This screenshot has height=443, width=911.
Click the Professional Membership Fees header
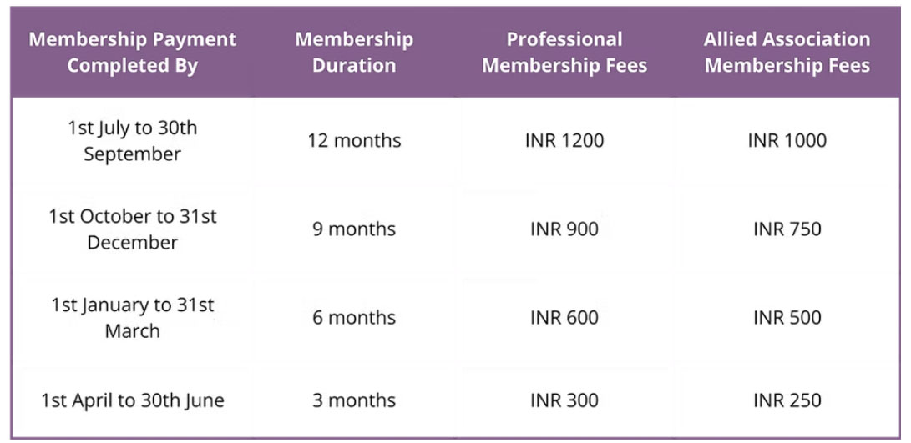click(564, 53)
